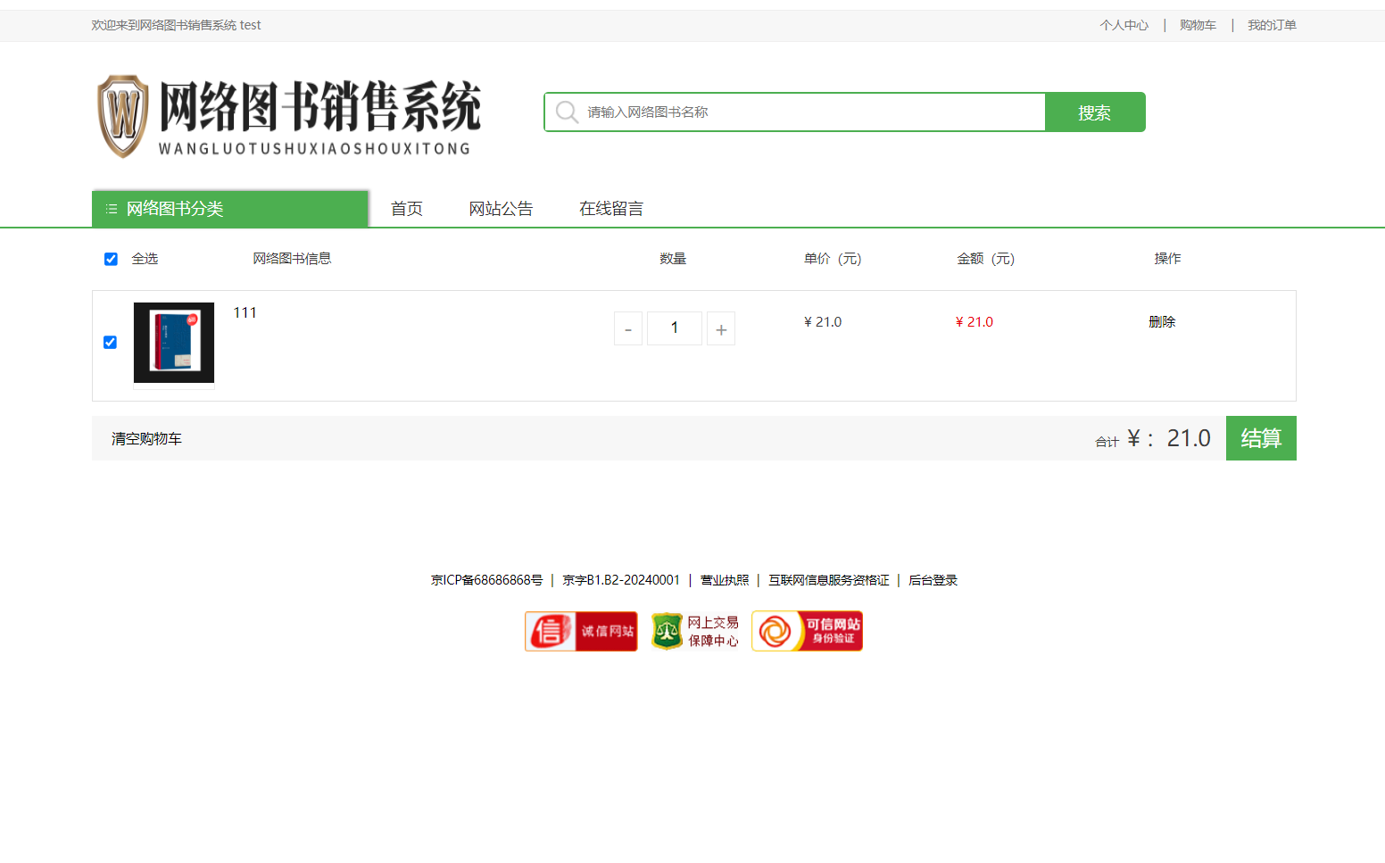The height and width of the screenshot is (863, 1385).
Task: Open the 在线留言 message board
Action: [x=611, y=209]
